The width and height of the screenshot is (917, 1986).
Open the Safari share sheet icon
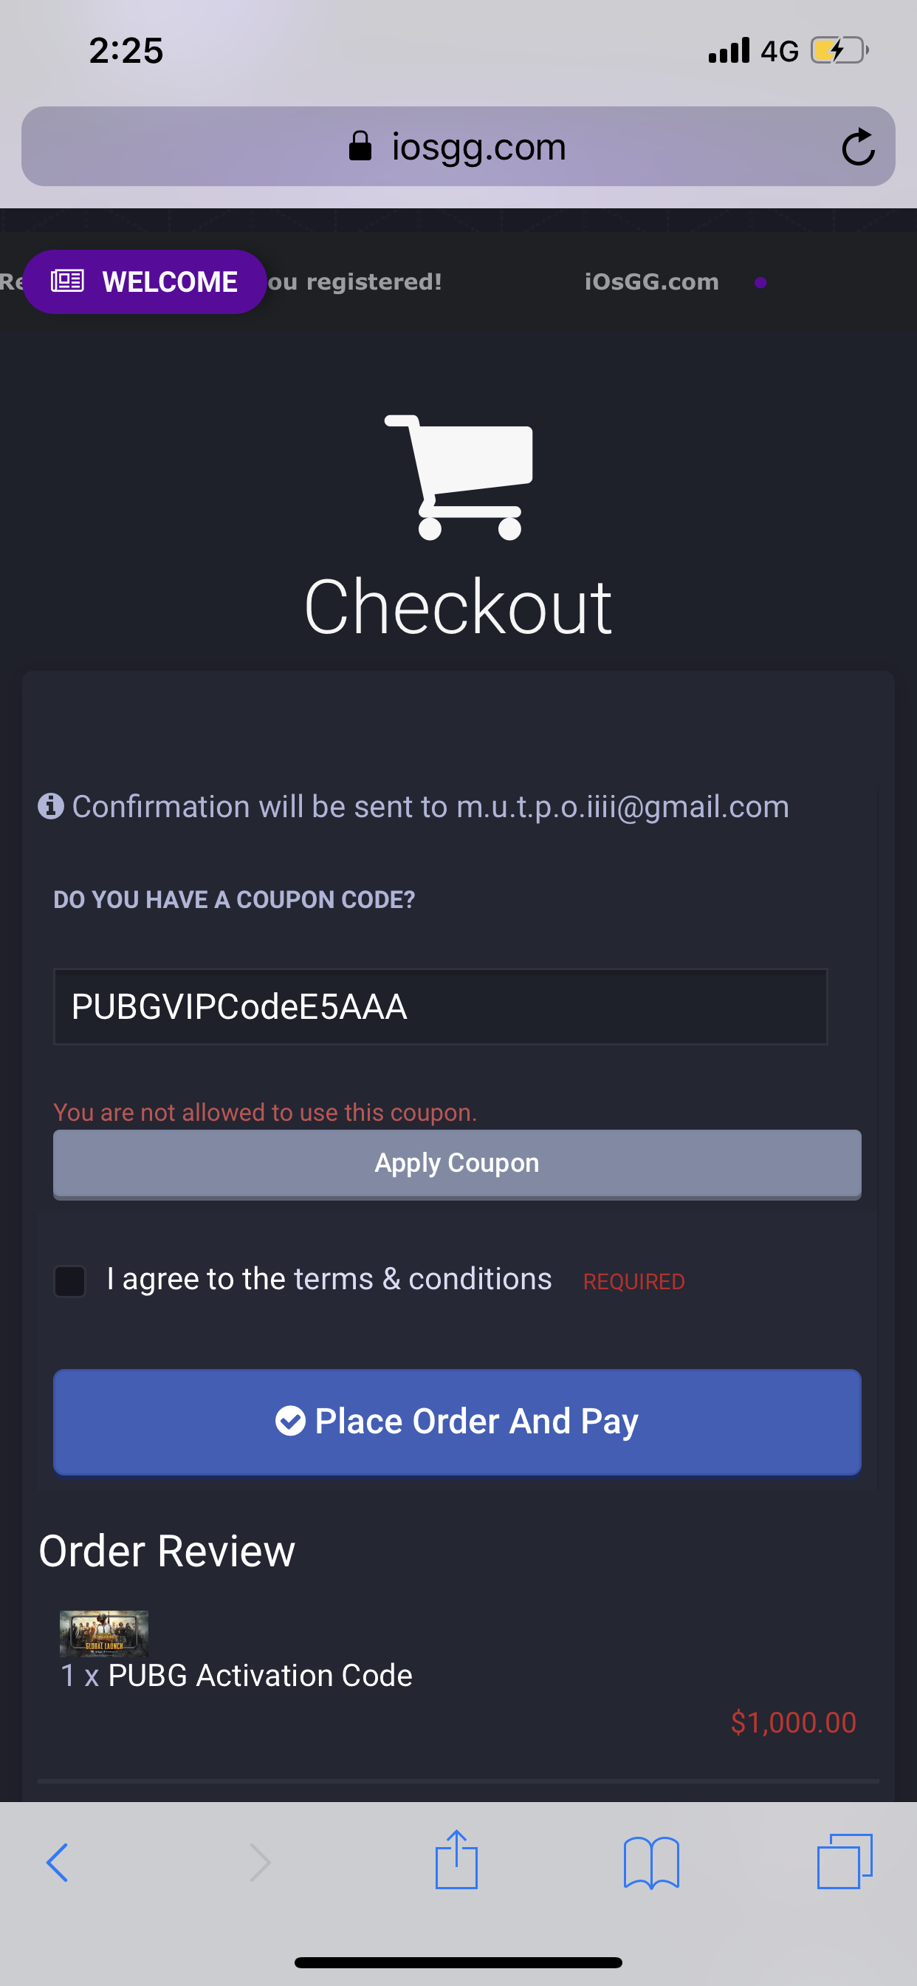pyautogui.click(x=456, y=1860)
